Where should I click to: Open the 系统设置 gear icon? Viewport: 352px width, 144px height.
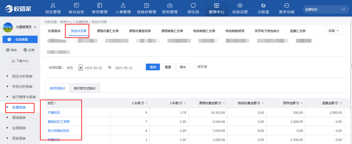tap(240, 5)
